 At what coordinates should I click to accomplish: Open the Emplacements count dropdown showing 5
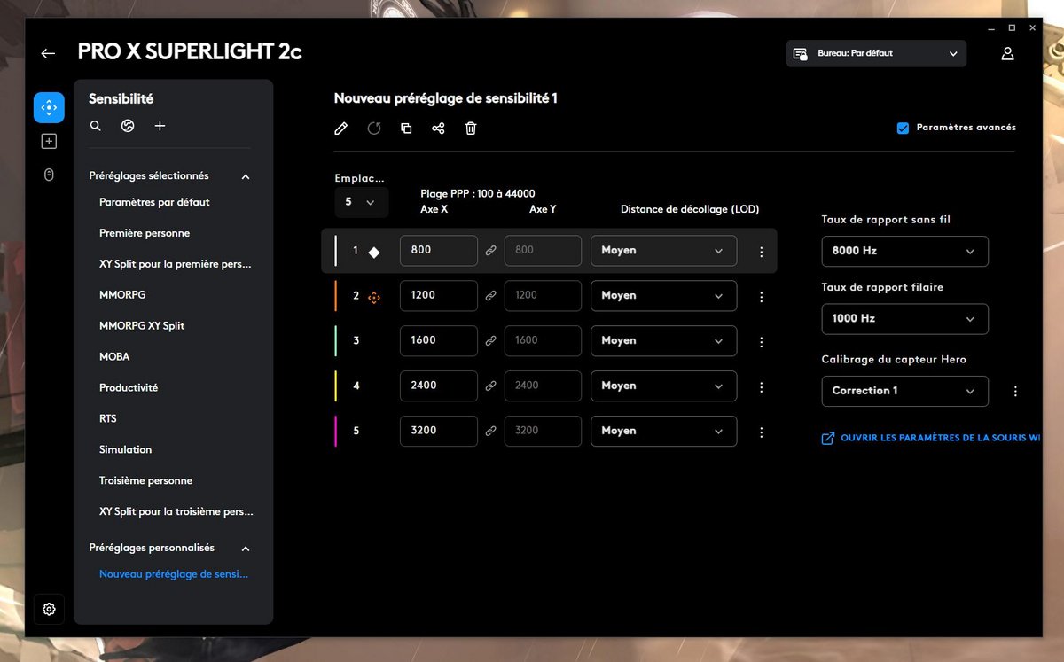click(x=361, y=202)
